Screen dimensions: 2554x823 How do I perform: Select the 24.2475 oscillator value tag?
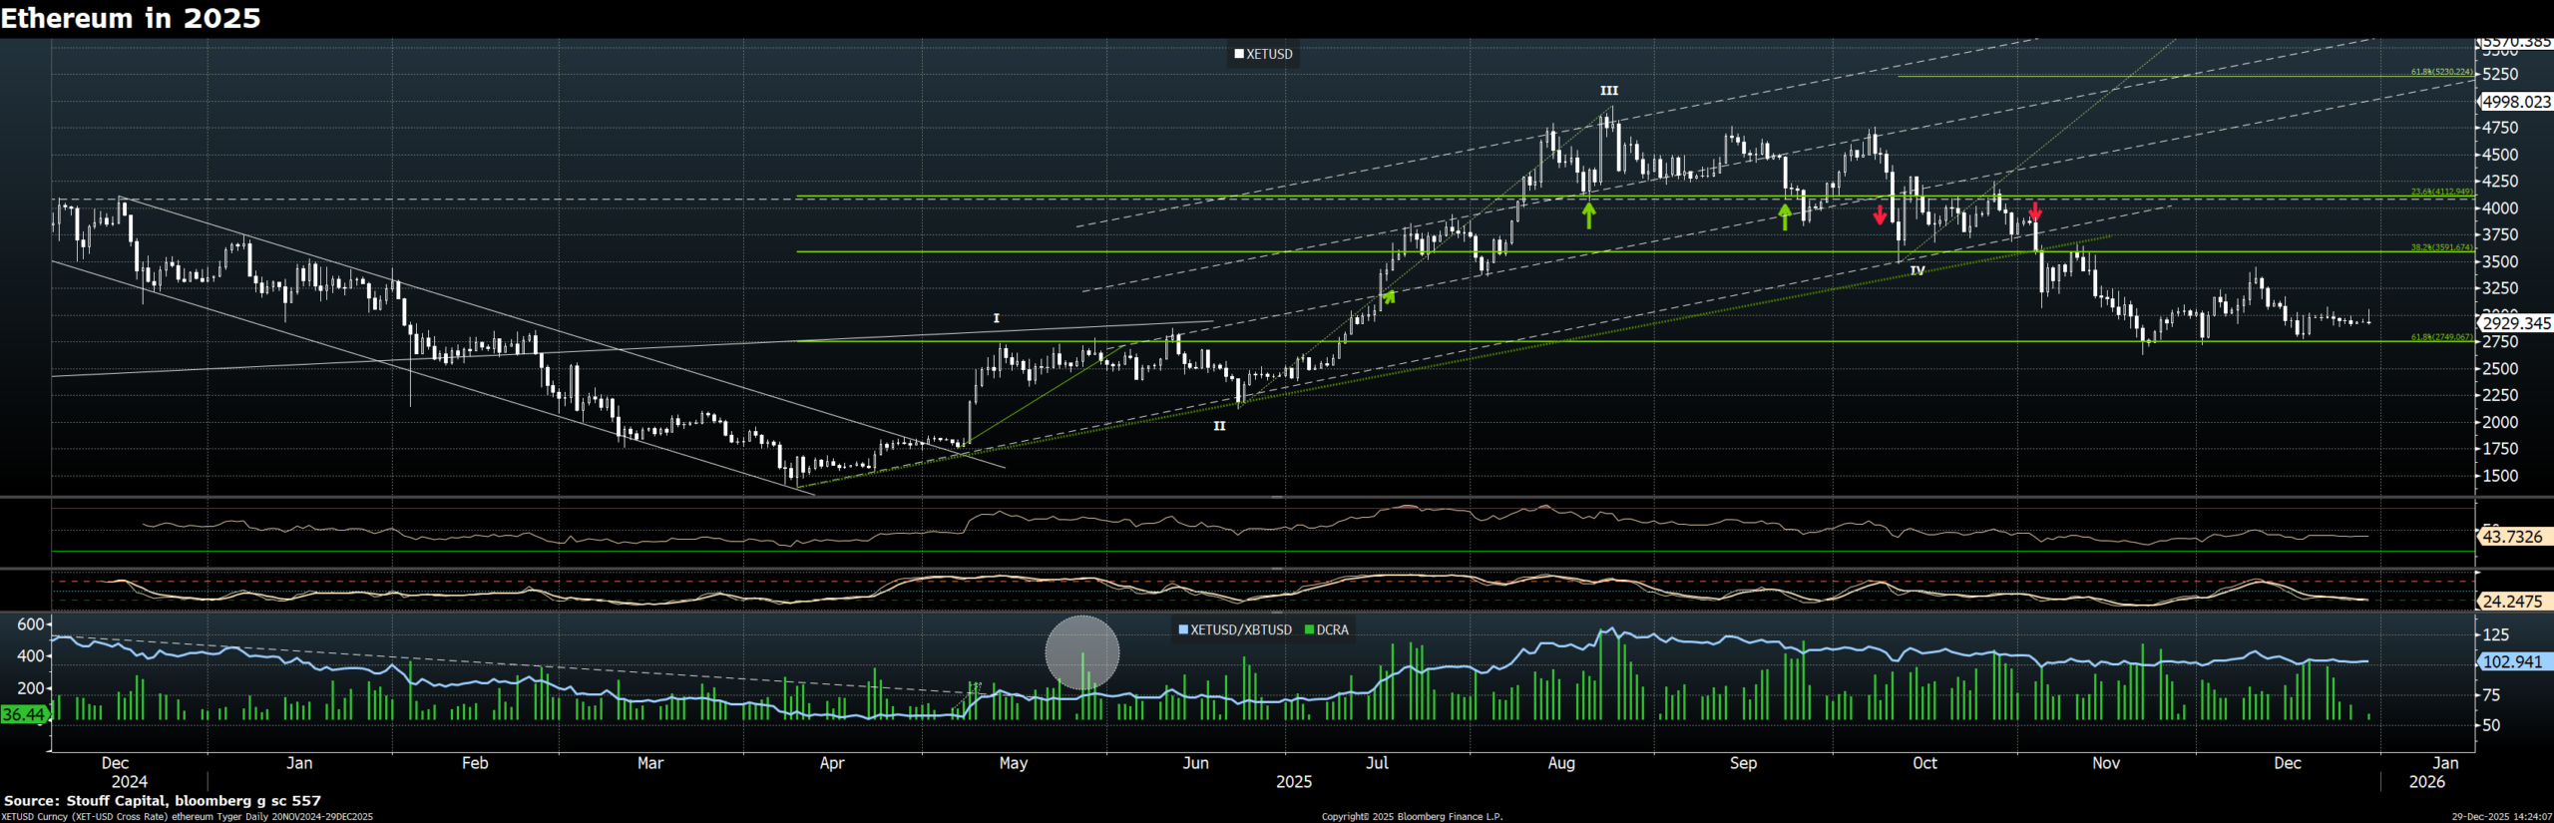[x=2511, y=602]
